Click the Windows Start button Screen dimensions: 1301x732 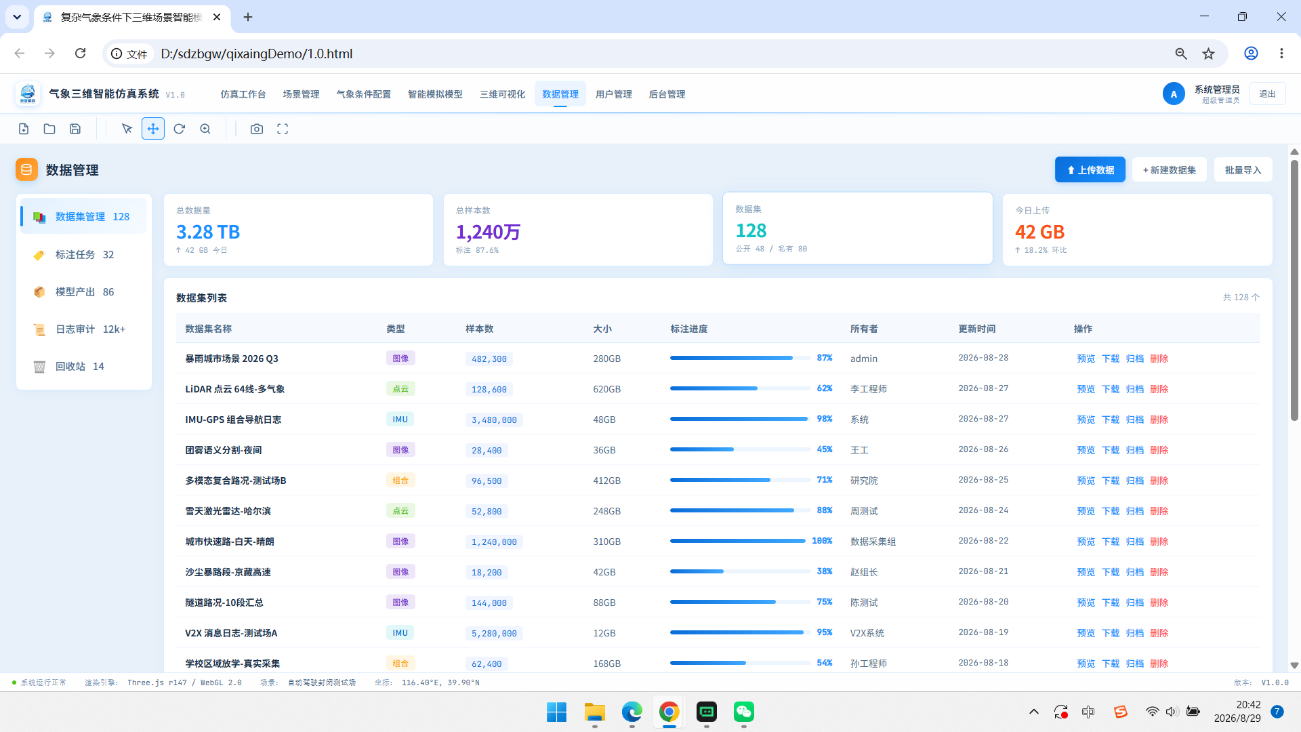coord(556,712)
